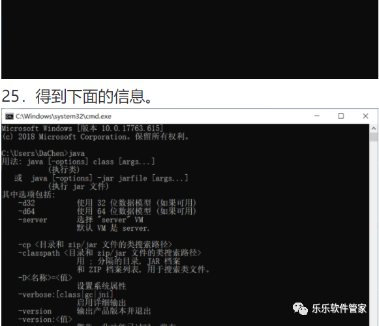Click the heading '25. 得到下面的信息。'
Image resolution: width=379 pixels, height=326 pixels.
pyautogui.click(x=77, y=96)
